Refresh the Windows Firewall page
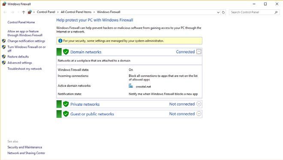 223,12
